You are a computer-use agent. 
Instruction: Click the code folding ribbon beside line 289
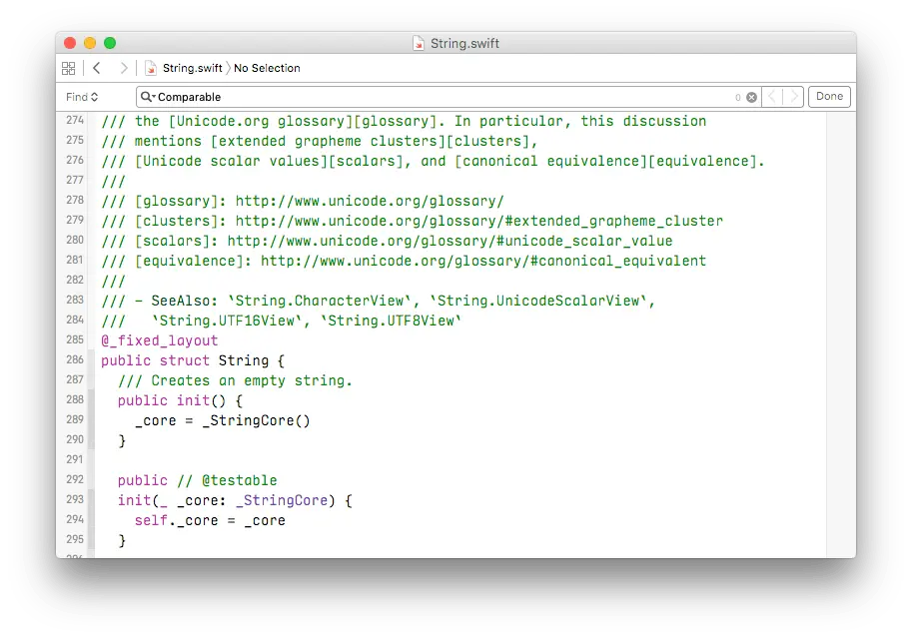(x=91, y=419)
